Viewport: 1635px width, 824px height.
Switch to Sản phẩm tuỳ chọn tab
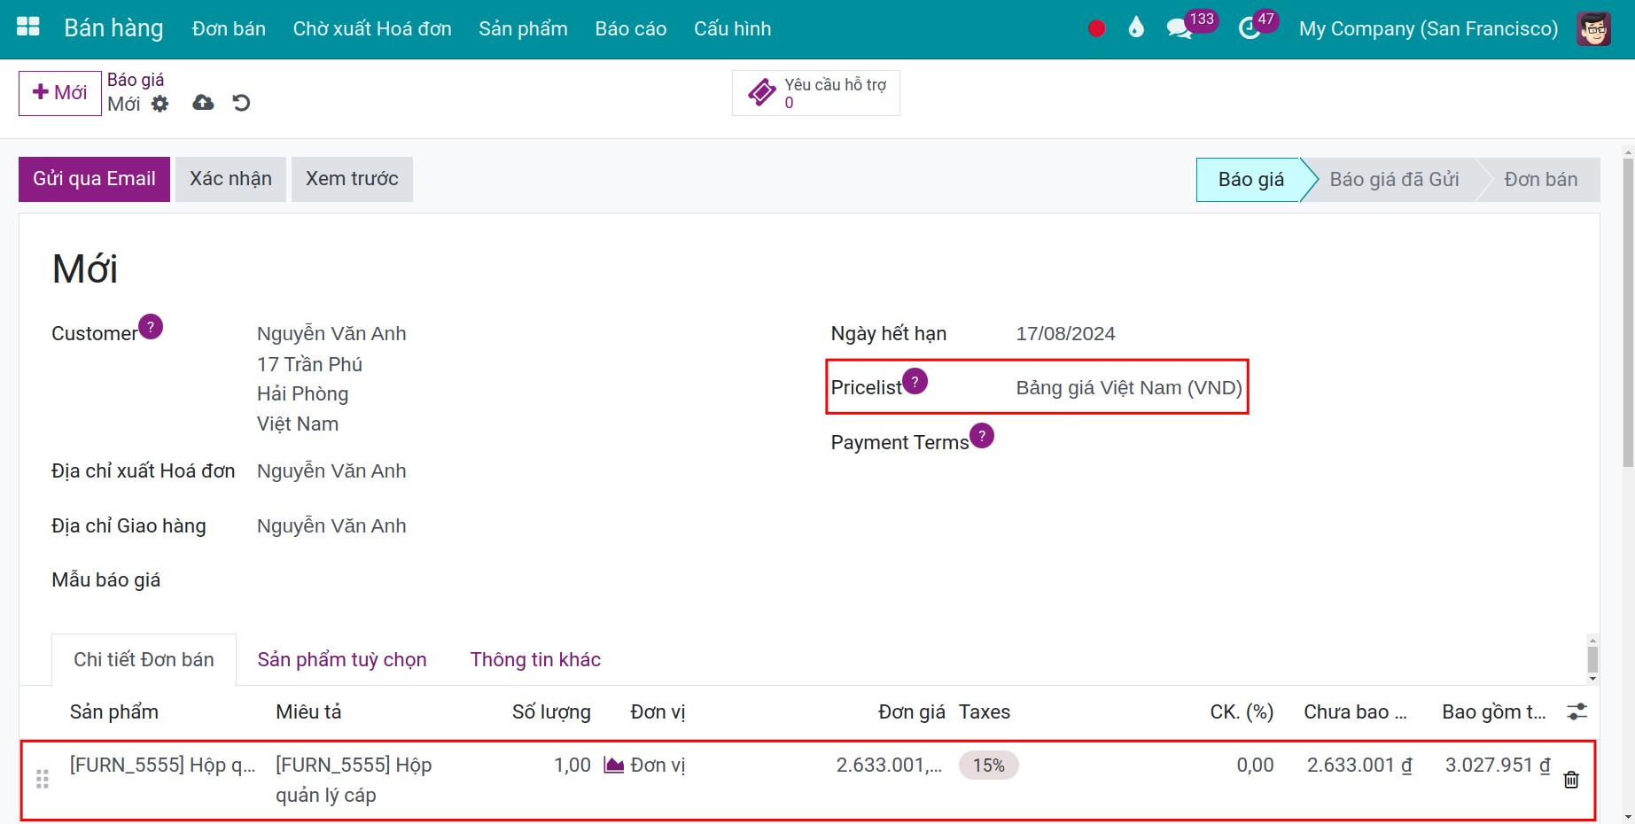tap(342, 659)
